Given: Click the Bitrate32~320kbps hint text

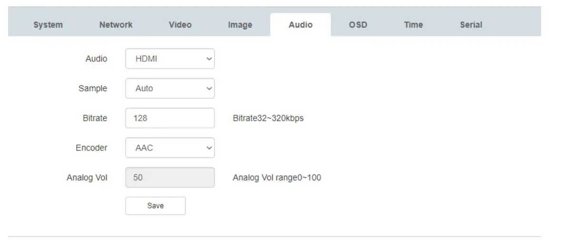Looking at the screenshot, I should coord(268,118).
